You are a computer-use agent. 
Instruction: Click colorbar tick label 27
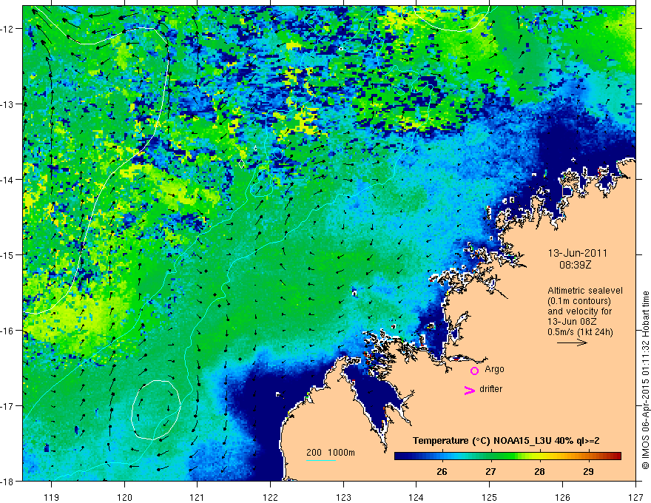point(490,471)
